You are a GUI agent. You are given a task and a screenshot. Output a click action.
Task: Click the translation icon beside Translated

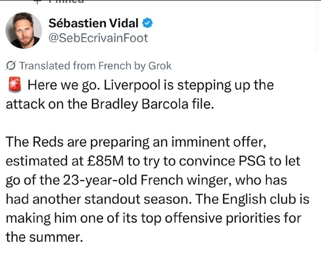point(10,66)
